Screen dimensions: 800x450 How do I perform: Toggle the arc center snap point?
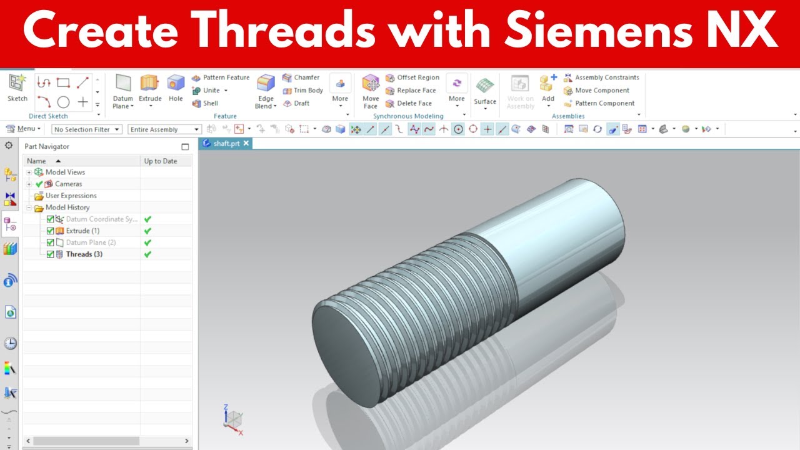(x=458, y=129)
